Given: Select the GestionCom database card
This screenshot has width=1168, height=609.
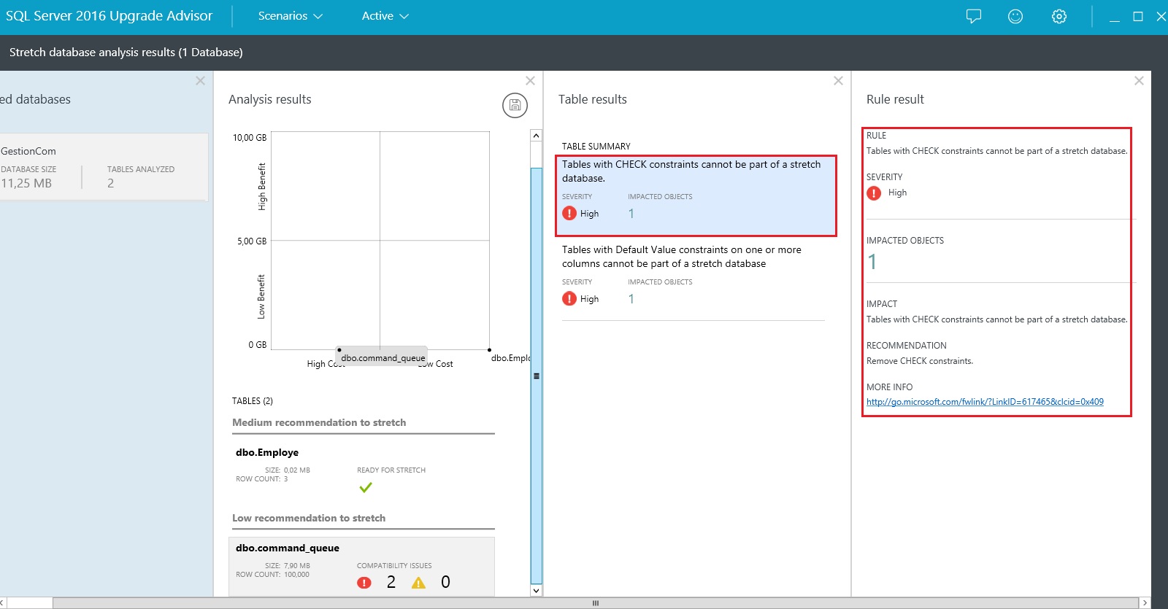Looking at the screenshot, I should 104,167.
